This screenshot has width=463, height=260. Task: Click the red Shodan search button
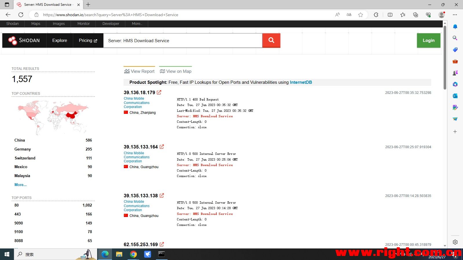271,40
